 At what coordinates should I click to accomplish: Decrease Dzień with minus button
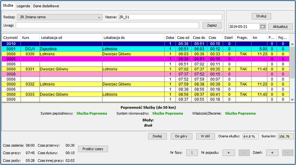[287, 153]
